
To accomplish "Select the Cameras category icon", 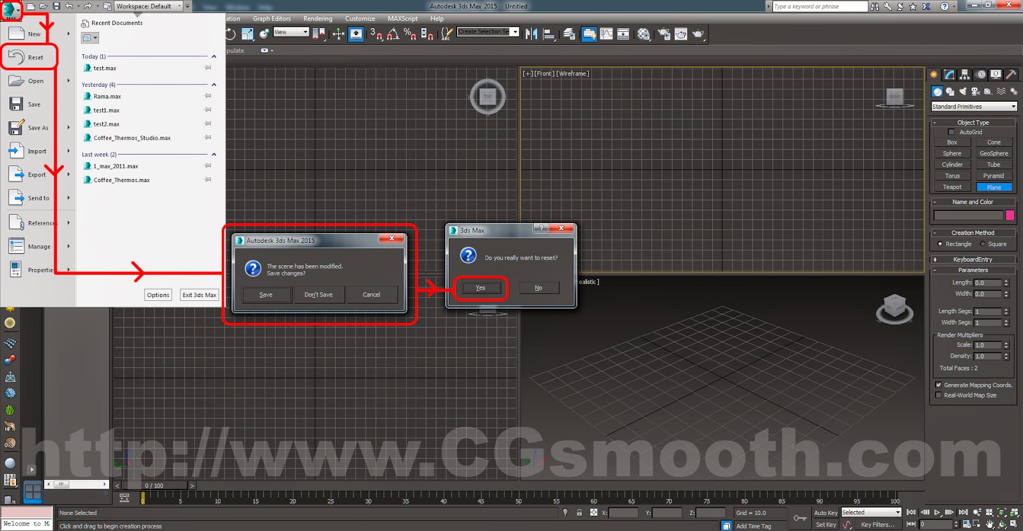I will tap(976, 92).
